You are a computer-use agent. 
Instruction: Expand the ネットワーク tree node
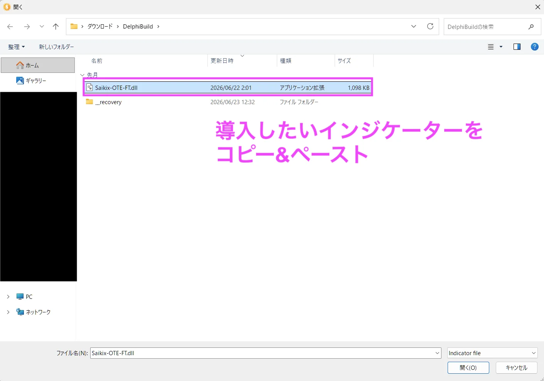(8, 312)
